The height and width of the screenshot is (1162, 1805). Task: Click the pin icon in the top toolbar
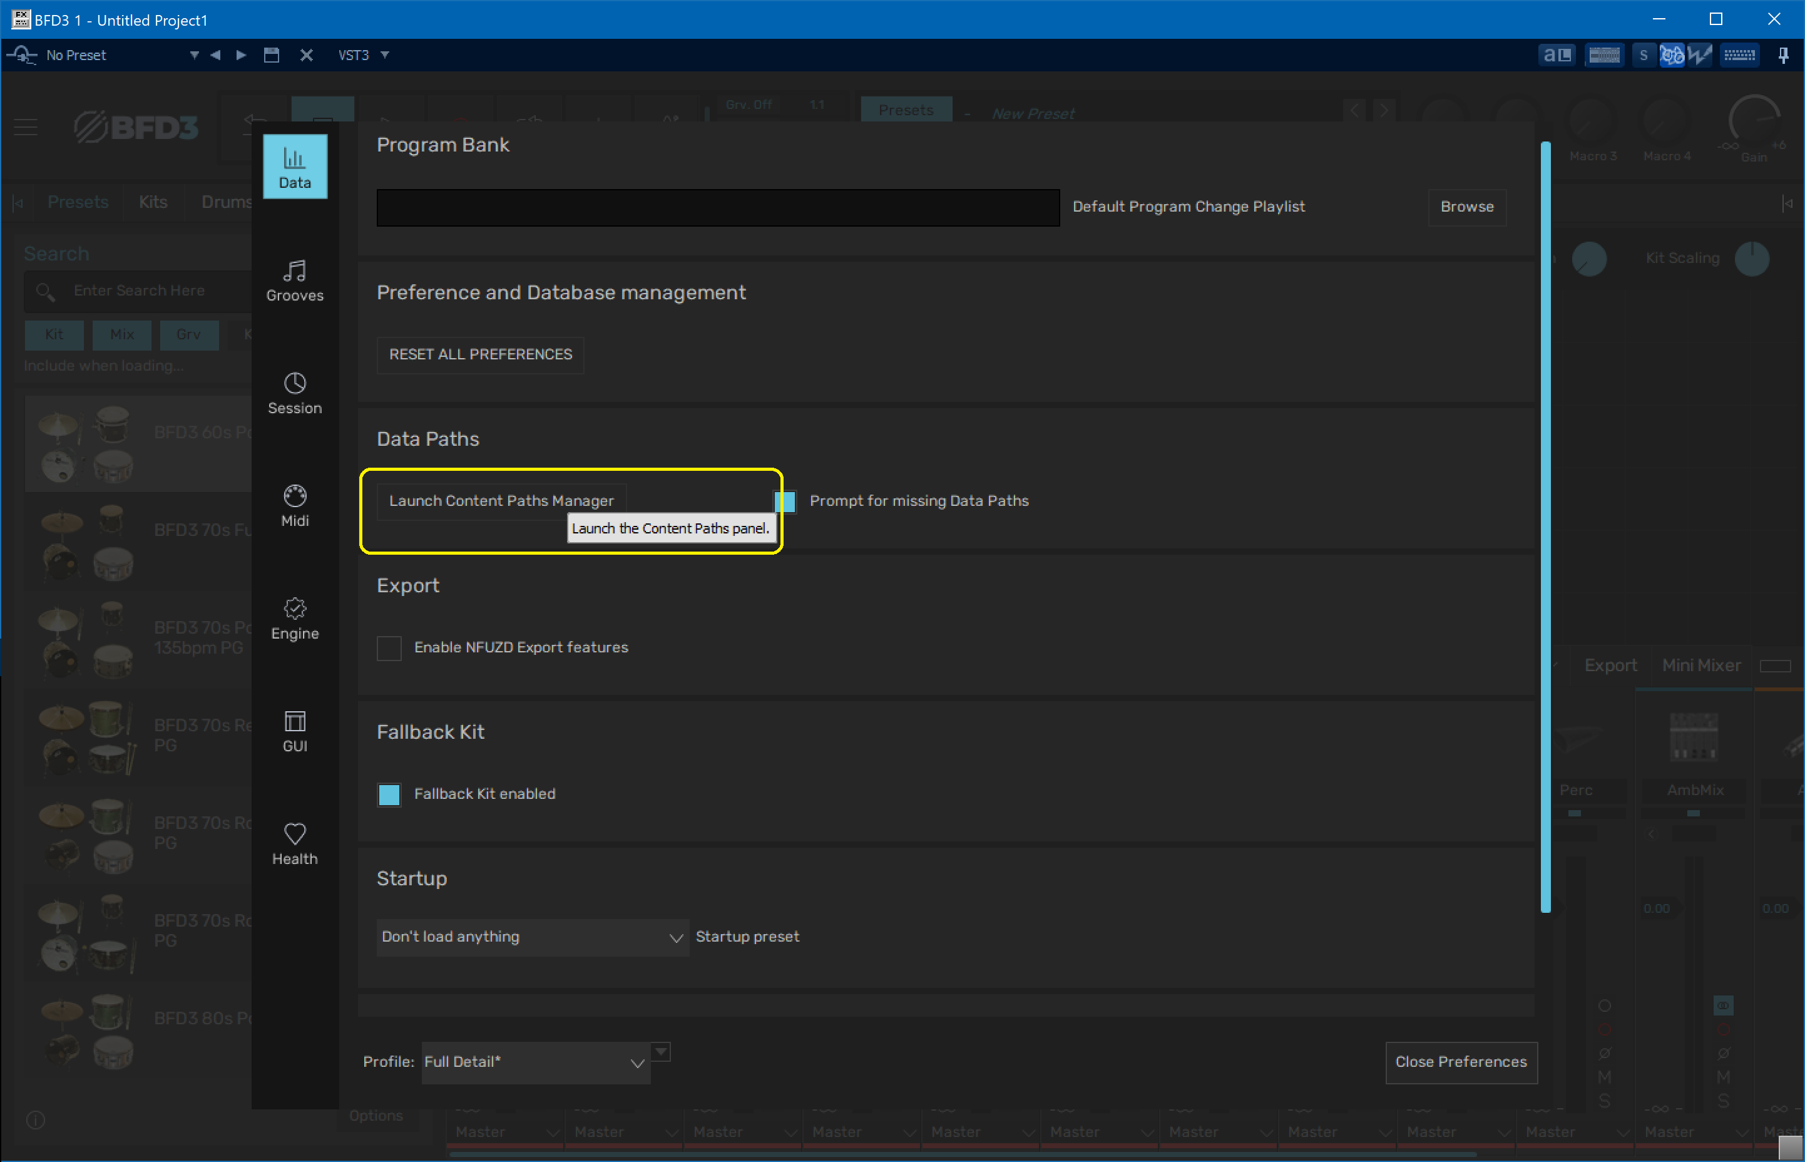point(1783,55)
